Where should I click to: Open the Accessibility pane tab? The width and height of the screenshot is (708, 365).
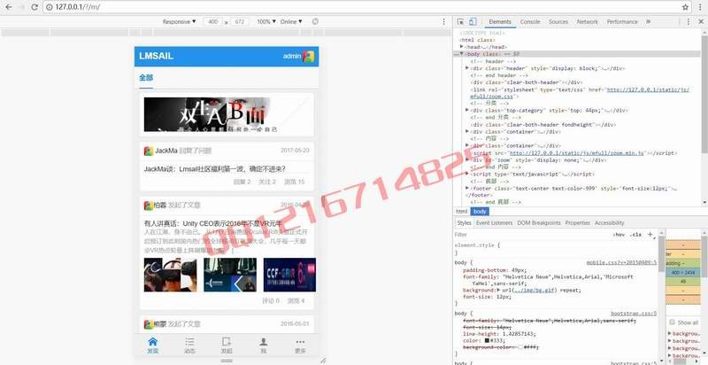(x=609, y=222)
